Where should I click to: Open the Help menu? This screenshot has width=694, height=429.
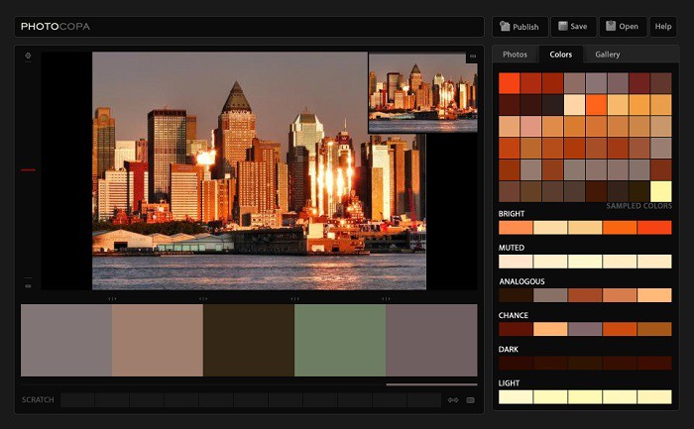tap(663, 27)
